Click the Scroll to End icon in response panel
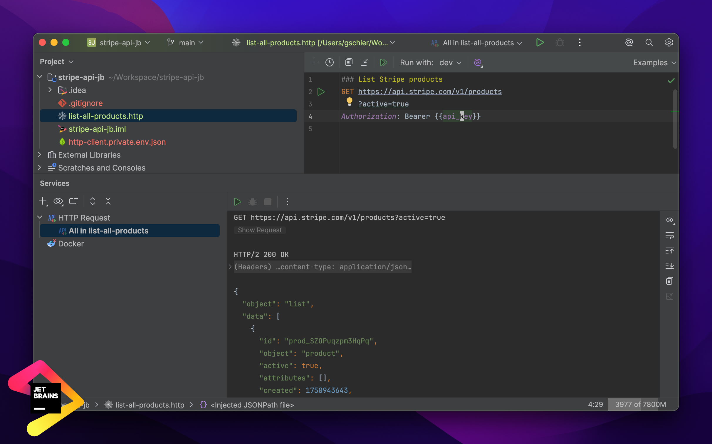712x444 pixels. [669, 266]
